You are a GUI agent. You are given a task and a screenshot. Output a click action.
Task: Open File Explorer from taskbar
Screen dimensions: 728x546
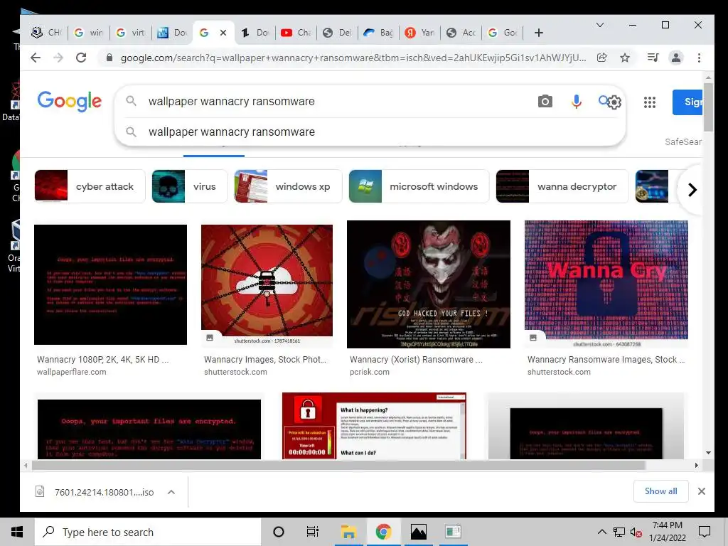coord(348,532)
